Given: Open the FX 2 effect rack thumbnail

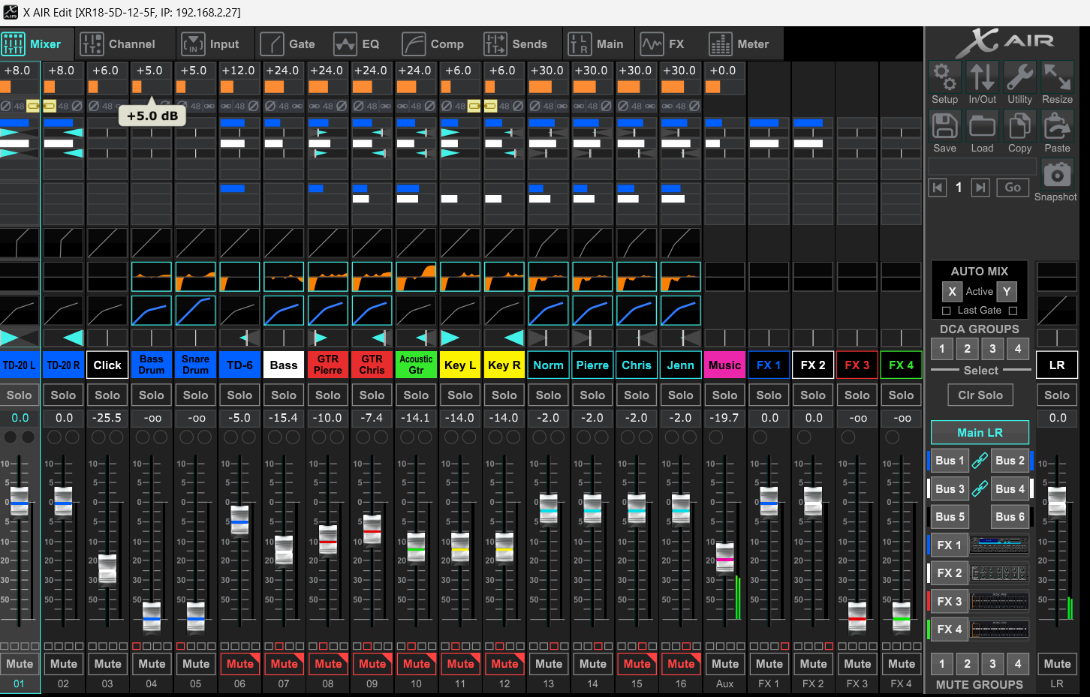Looking at the screenshot, I should coord(999,573).
